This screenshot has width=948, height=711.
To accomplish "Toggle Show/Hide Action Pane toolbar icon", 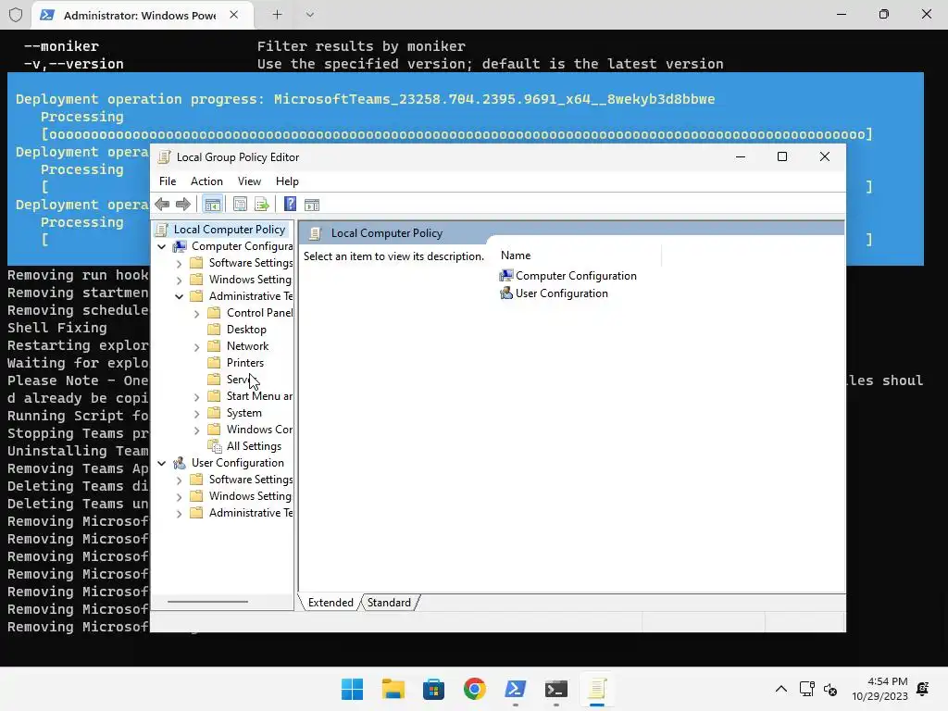I will (312, 205).
